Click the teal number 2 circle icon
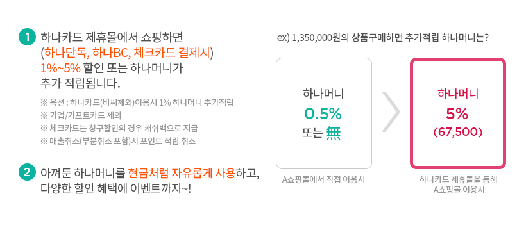Screen dimensions: 526x237 point(27,172)
